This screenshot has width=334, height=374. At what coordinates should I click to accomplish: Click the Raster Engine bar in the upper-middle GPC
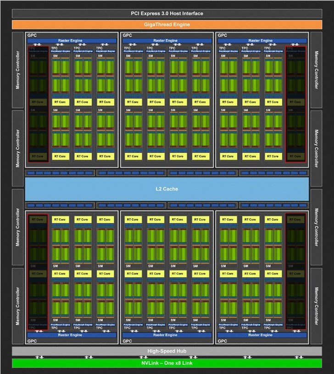pyautogui.click(x=167, y=40)
